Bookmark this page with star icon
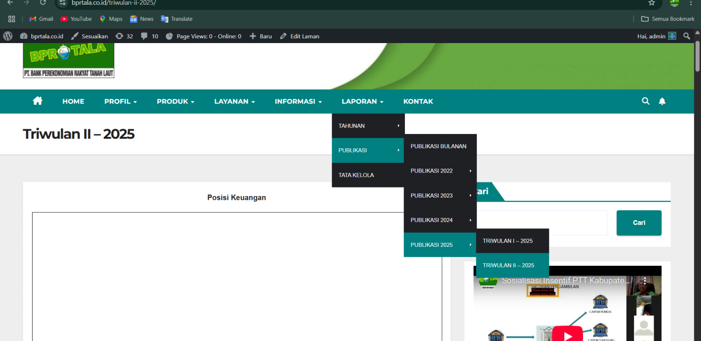 (651, 3)
